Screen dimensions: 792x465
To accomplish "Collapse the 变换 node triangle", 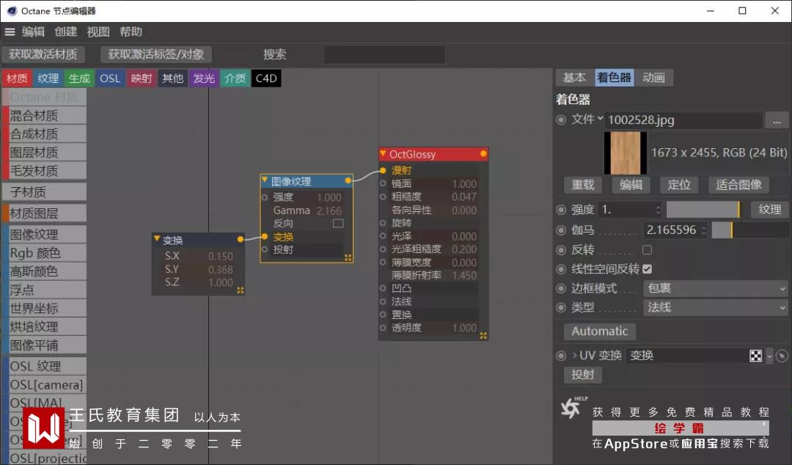I will (x=157, y=238).
